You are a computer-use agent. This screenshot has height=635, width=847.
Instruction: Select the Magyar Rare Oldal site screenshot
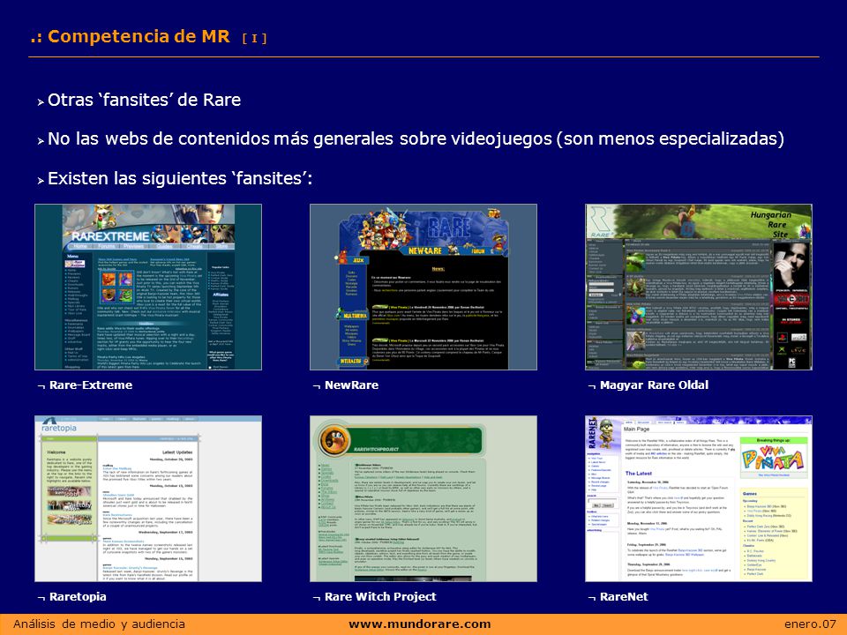[699, 287]
